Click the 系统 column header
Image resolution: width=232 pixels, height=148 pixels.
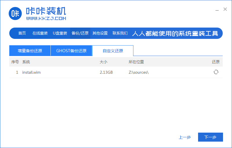26,62
